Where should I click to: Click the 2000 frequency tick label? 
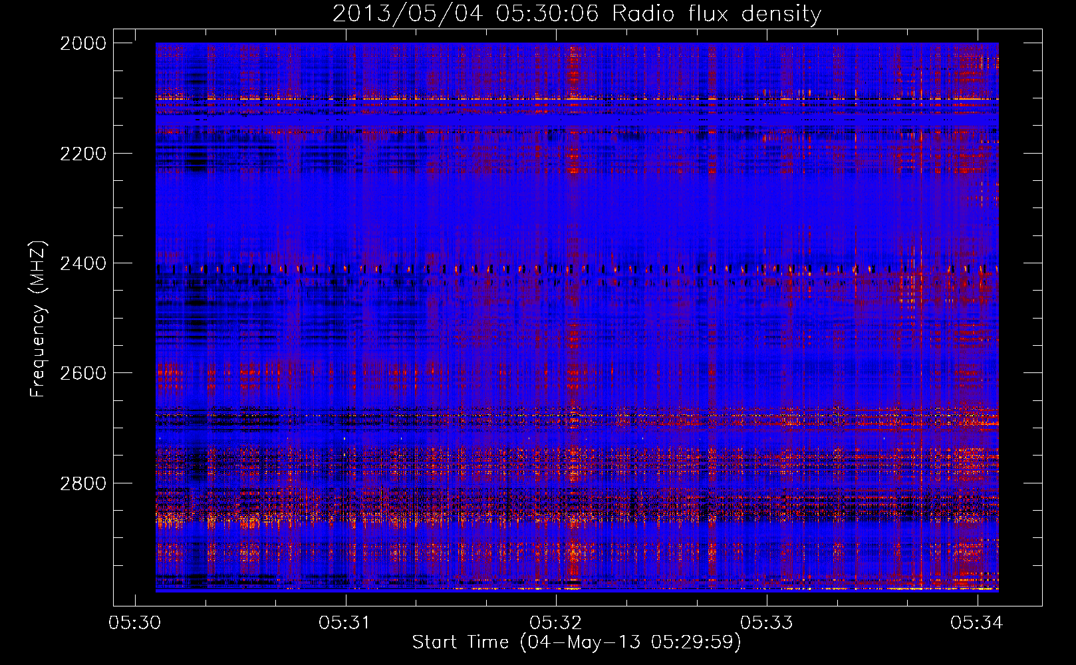(x=83, y=43)
